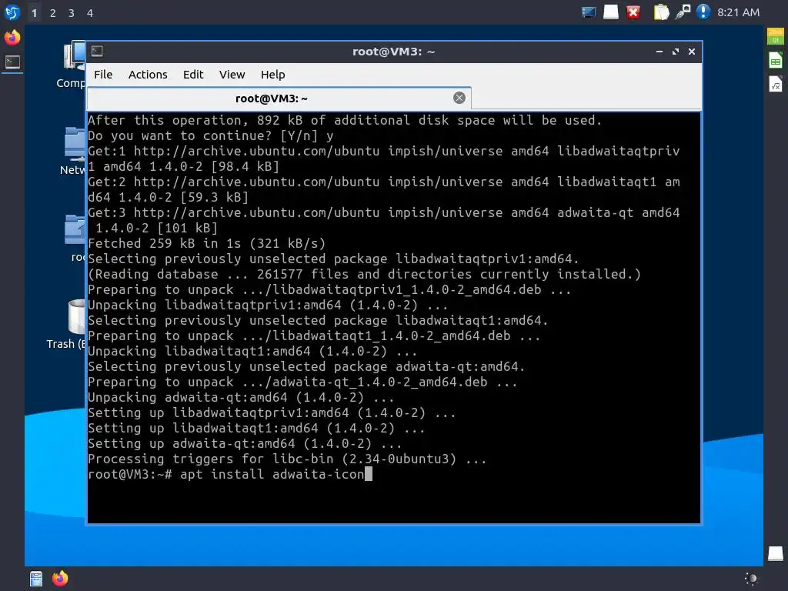The width and height of the screenshot is (788, 591).
Task: Switch to workspace 1
Action: tap(34, 13)
